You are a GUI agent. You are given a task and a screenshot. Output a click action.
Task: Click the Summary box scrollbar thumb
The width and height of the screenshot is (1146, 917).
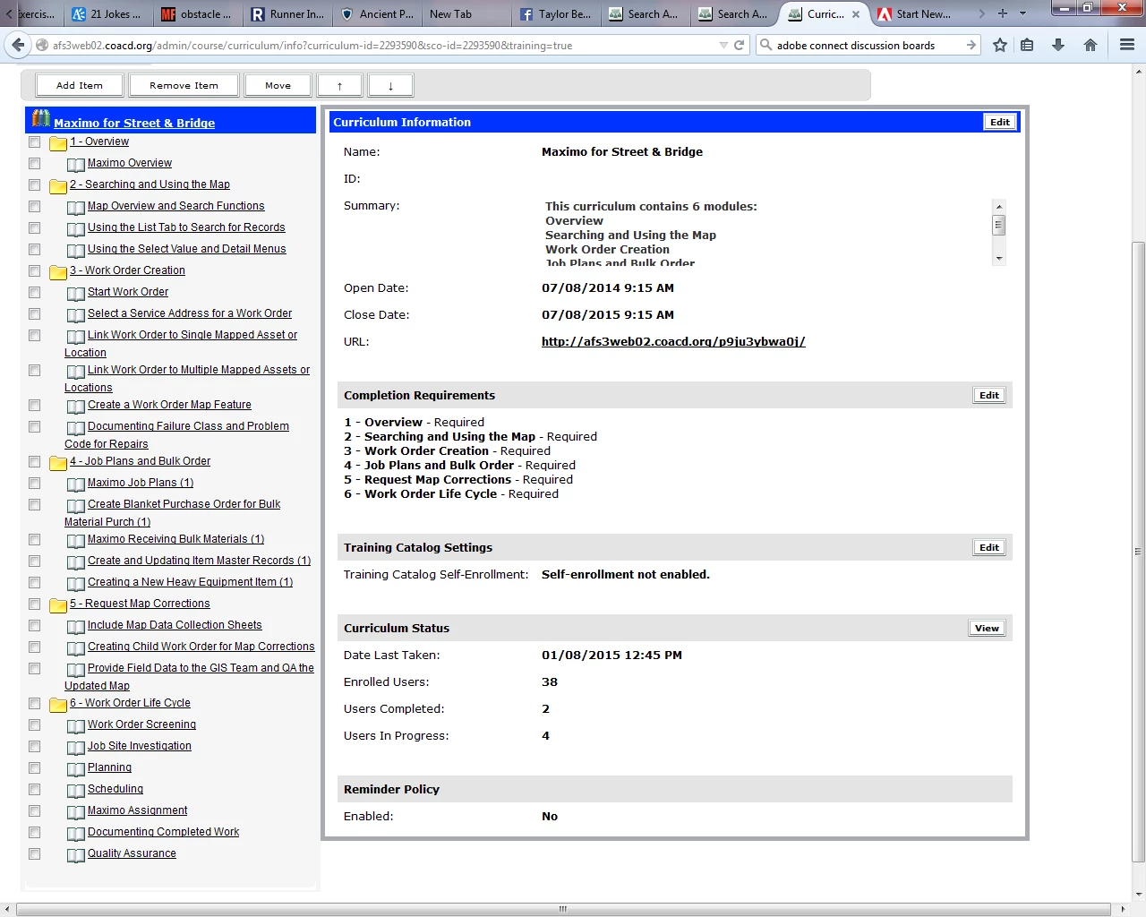click(999, 225)
